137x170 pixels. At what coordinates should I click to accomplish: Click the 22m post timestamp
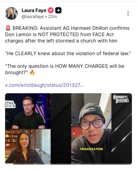52,17
